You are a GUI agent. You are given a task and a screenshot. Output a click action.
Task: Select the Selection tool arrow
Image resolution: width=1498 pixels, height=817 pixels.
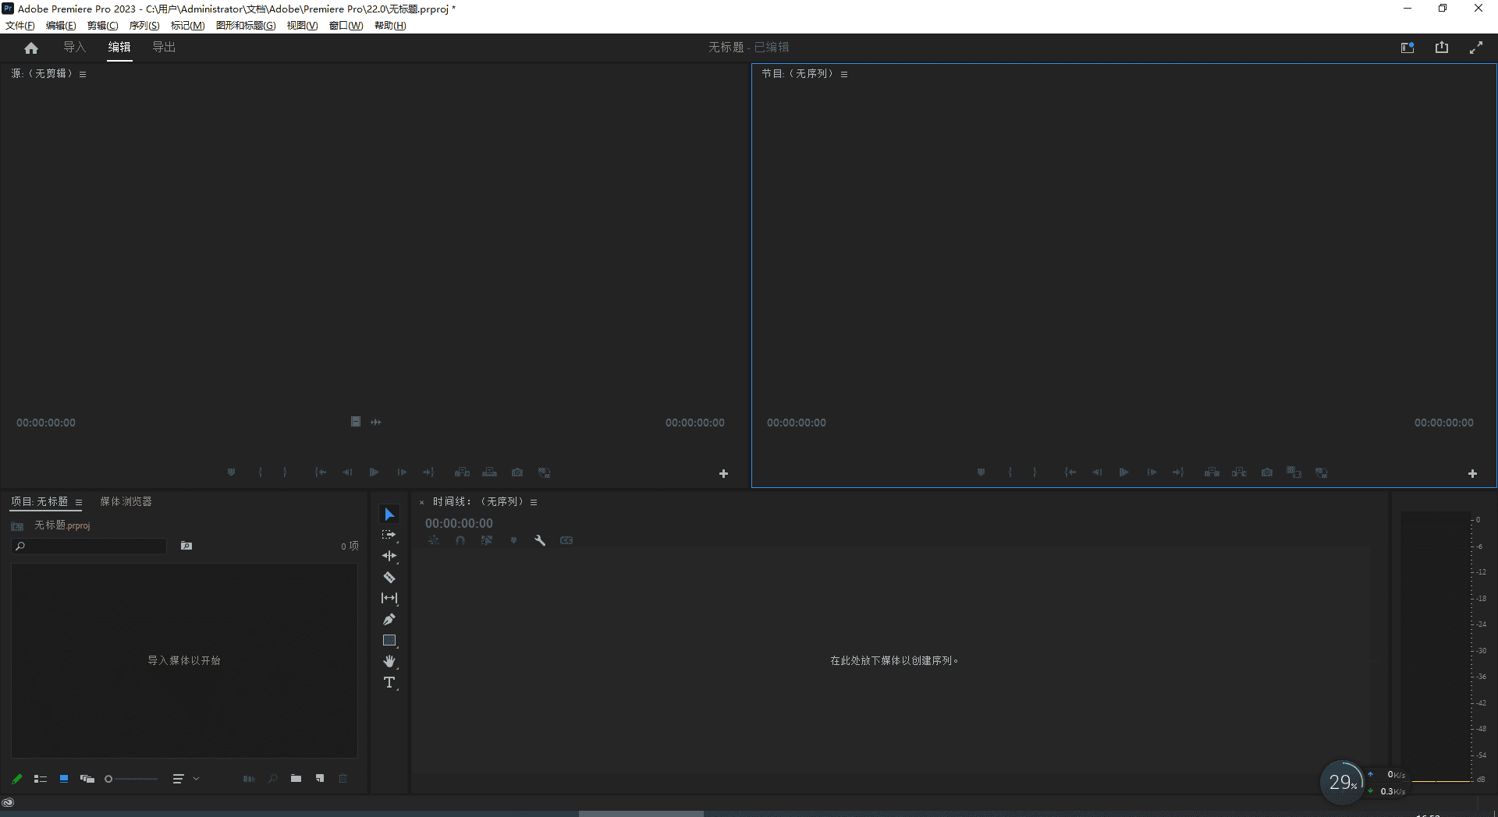point(389,514)
